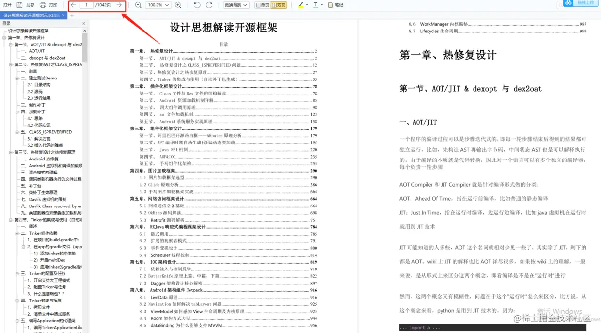601x333 pixels.
Task: Collapse the 五、CLASS_ISPREVERIFIED tree node
Action: (17, 132)
